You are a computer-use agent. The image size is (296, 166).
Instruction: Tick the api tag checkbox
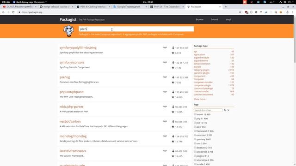(195, 127)
